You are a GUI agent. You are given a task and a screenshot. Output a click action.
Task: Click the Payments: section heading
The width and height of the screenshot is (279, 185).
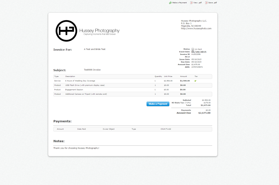62,121
